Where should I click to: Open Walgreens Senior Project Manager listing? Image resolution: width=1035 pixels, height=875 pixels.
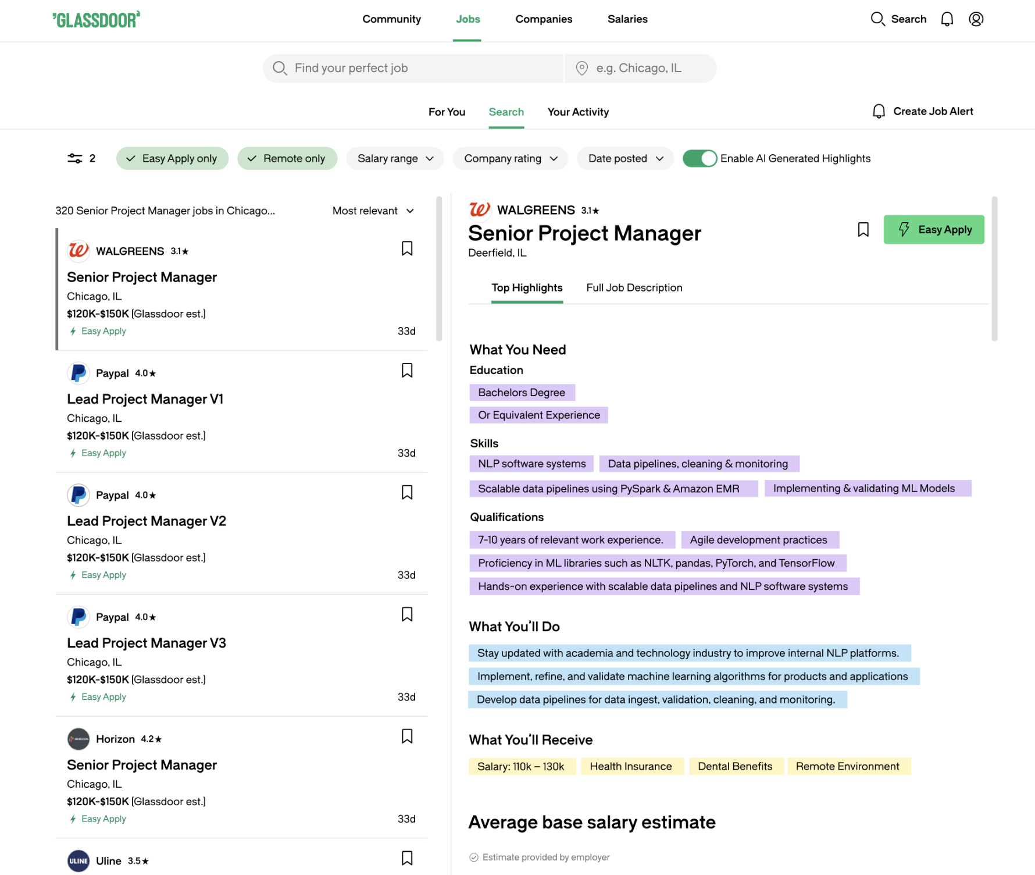point(242,289)
